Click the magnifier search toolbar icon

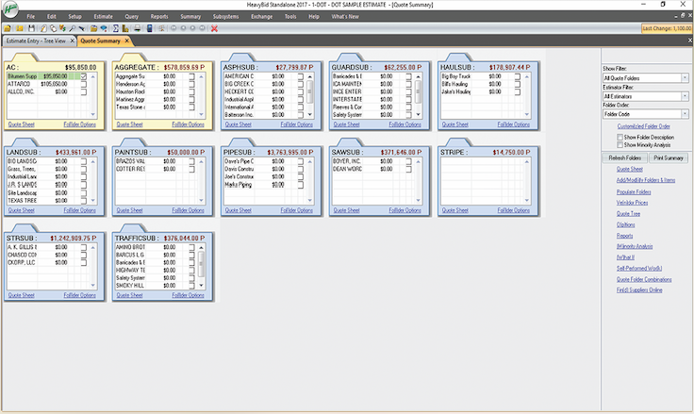[73, 29]
